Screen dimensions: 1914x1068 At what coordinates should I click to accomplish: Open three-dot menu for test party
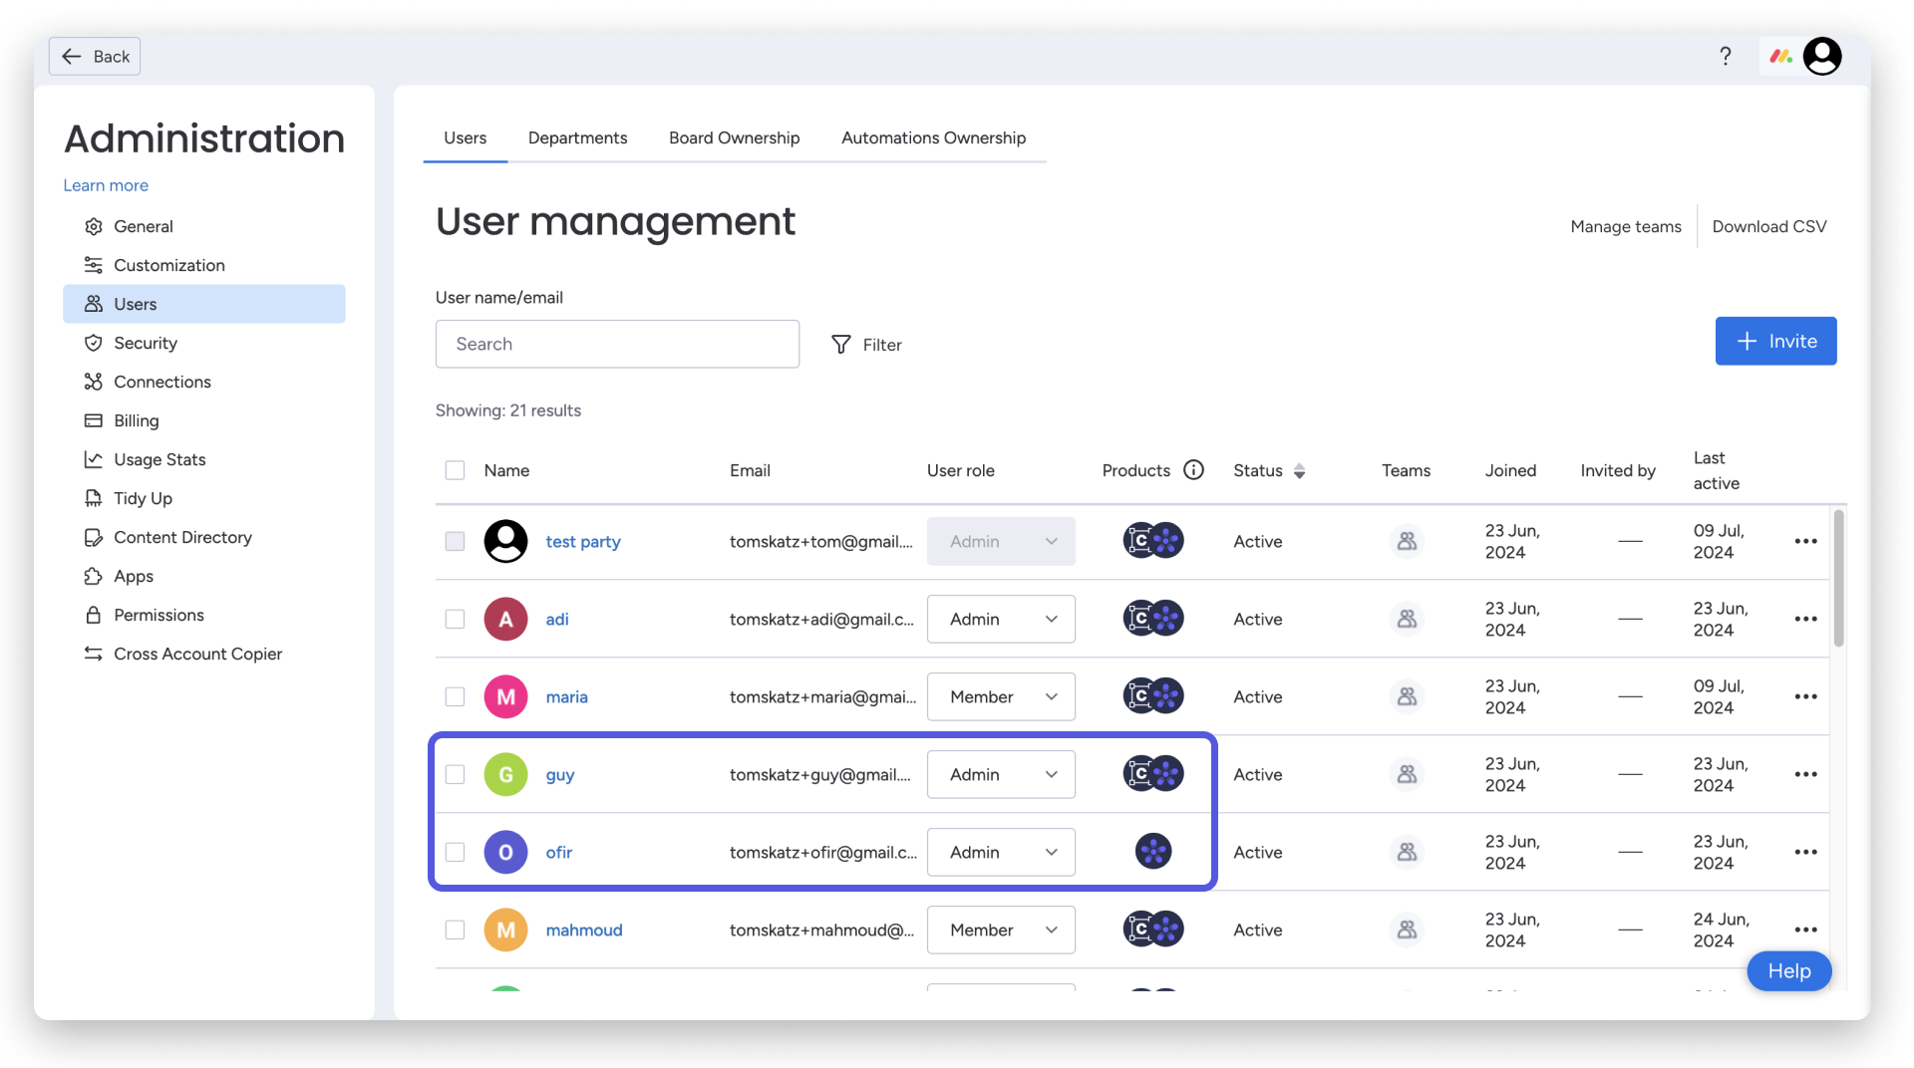(1805, 541)
